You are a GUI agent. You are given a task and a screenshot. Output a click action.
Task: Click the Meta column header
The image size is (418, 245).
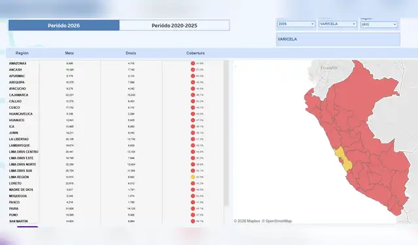click(69, 53)
